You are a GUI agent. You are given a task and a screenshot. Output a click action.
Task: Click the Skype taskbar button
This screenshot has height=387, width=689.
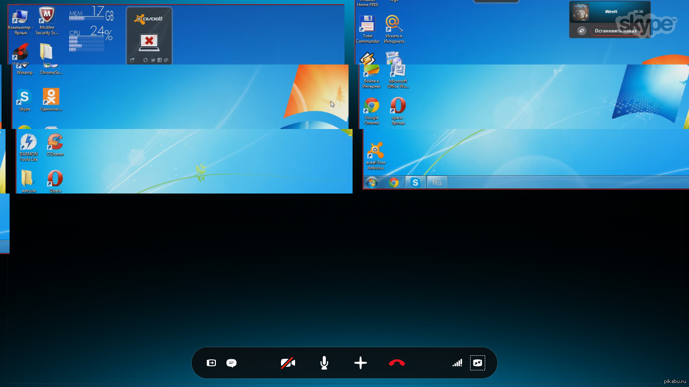pyautogui.click(x=415, y=182)
